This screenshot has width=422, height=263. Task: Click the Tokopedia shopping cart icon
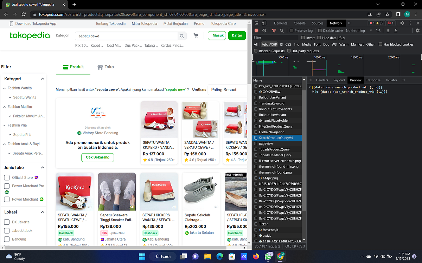click(x=196, y=35)
